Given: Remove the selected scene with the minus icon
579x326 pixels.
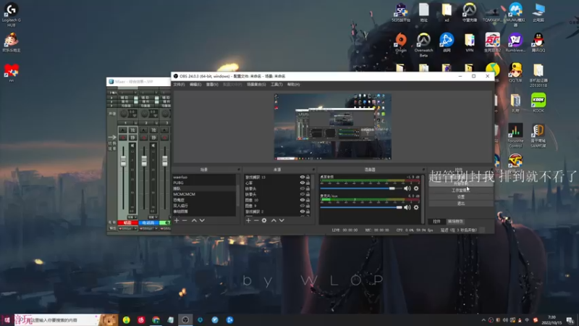Looking at the screenshot, I should point(185,220).
